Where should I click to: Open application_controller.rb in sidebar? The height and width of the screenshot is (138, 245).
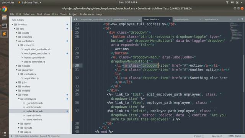click(x=37, y=49)
